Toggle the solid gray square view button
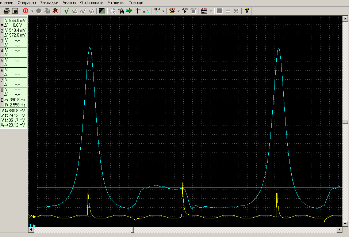 pyautogui.click(x=219, y=11)
